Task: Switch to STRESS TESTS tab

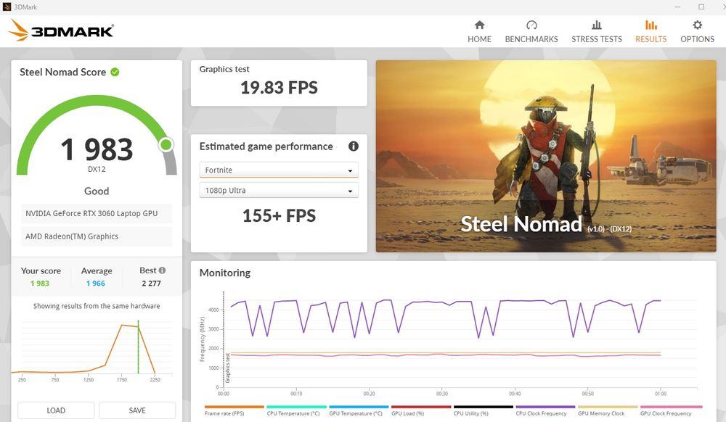Action: coord(596,31)
